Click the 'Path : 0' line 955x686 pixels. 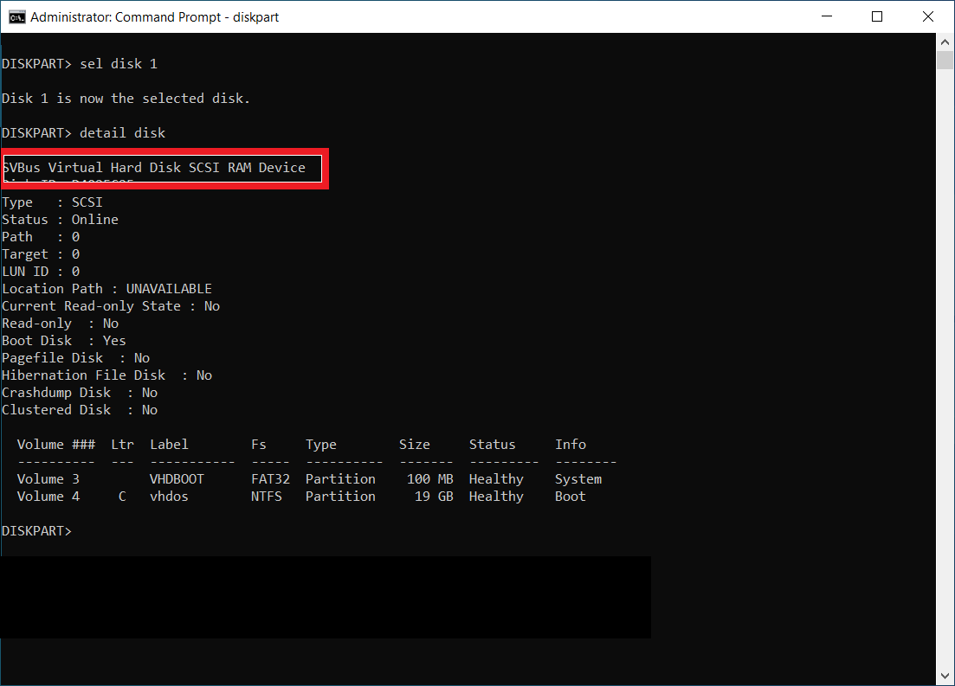40,237
